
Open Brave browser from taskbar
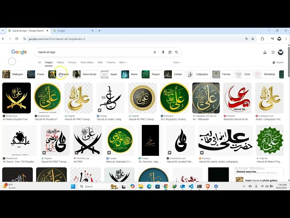(208, 186)
